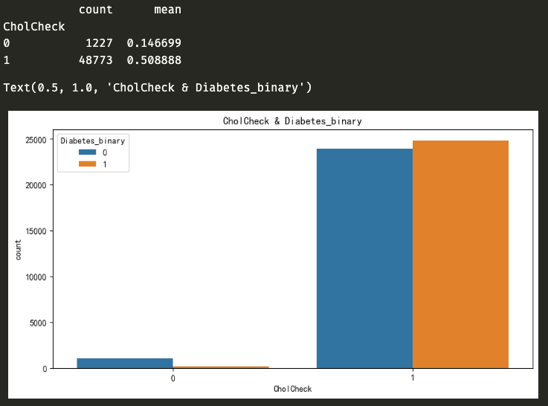Click the tall blue bar for CholCheck 1
The height and width of the screenshot is (406, 548).
coord(364,259)
